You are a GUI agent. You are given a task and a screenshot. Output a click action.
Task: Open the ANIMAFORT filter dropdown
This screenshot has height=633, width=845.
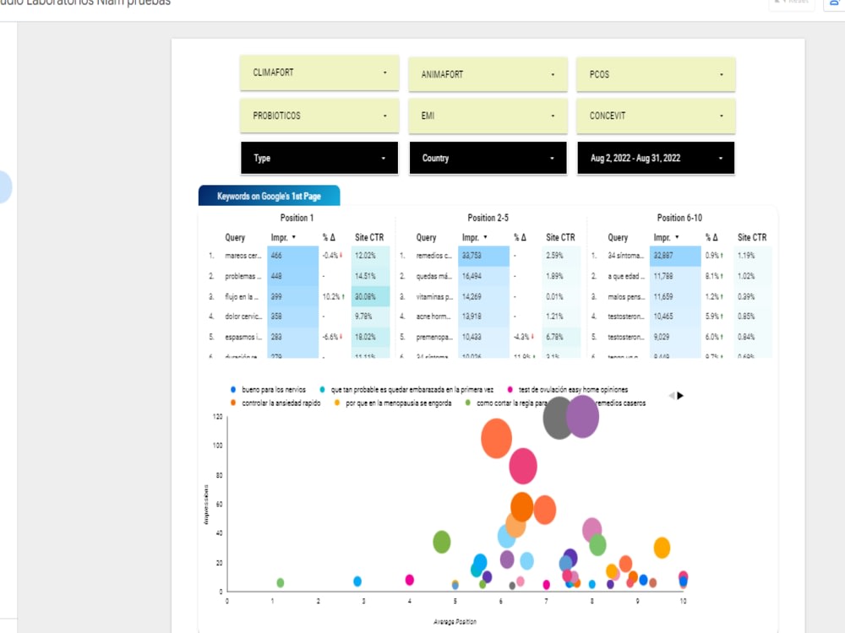(488, 74)
